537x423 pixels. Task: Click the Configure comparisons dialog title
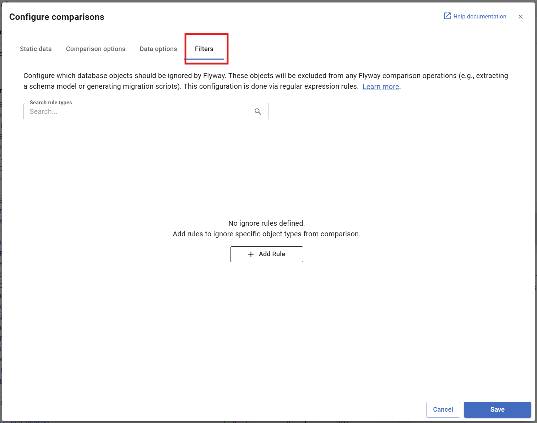pyautogui.click(x=57, y=17)
